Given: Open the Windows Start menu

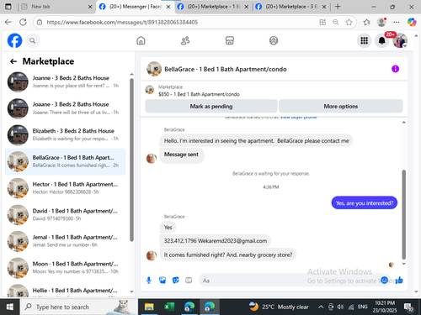Looking at the screenshot, I should pos(9,307).
